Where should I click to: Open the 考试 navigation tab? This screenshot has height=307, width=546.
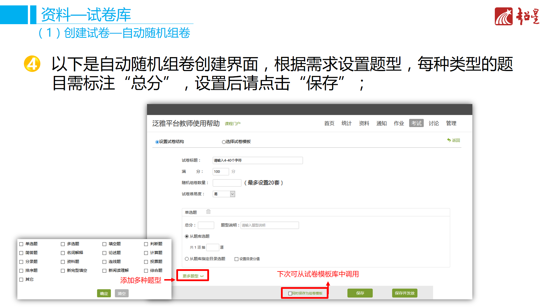click(416, 123)
